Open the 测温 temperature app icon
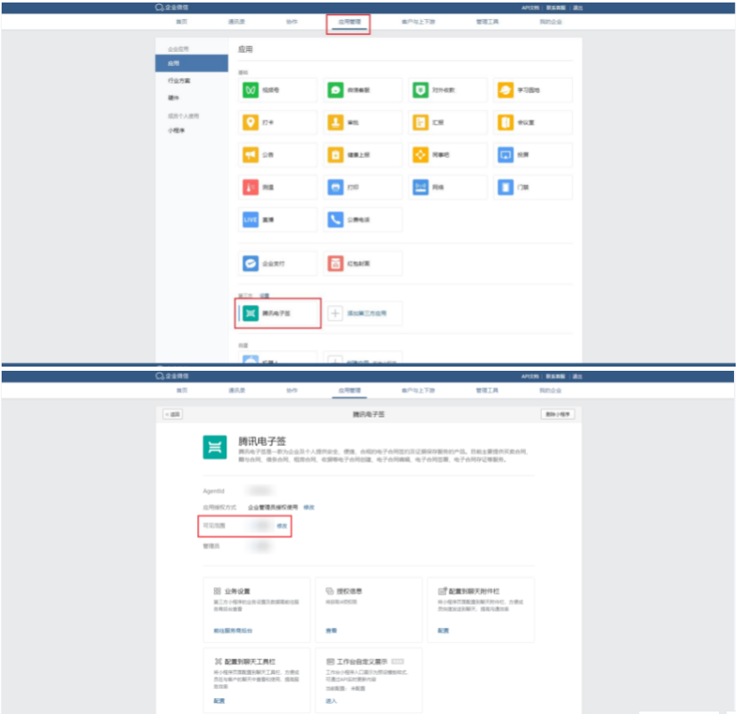This screenshot has height=714, width=739. point(251,187)
